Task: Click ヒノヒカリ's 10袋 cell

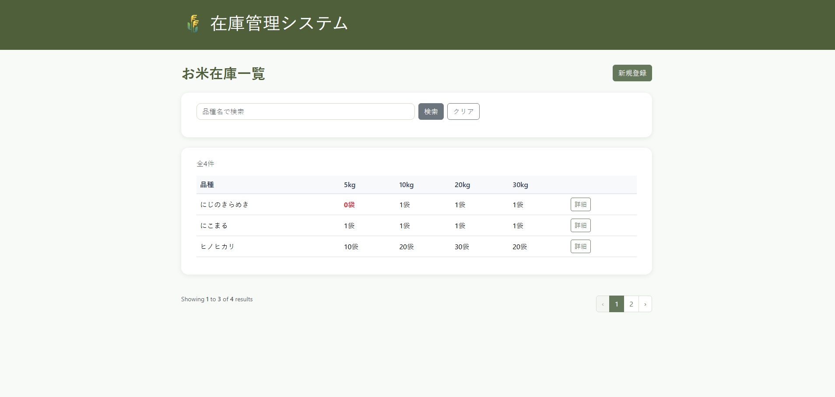Action: coord(351,247)
